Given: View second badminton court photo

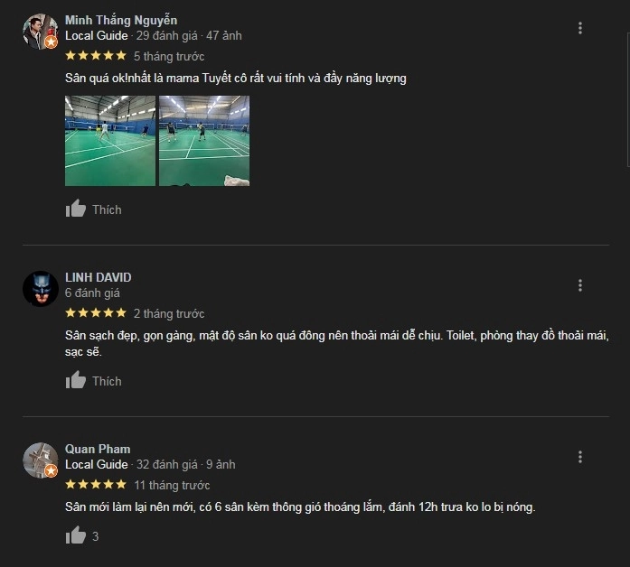Looking at the screenshot, I should pyautogui.click(x=204, y=141).
